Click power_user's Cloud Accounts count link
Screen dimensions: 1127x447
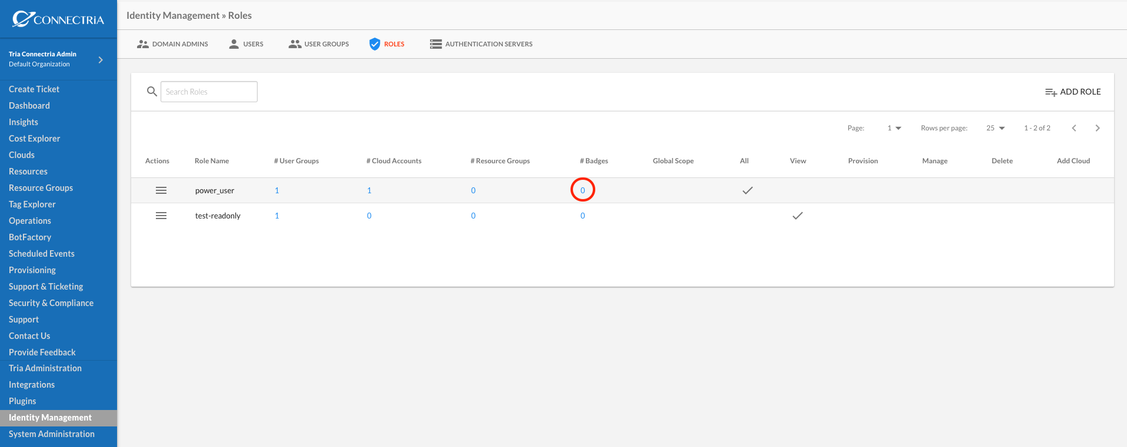369,190
